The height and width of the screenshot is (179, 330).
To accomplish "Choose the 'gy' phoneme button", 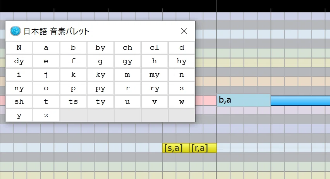I will (x=127, y=61).
